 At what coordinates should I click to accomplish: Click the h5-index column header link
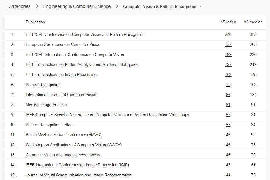[228, 22]
